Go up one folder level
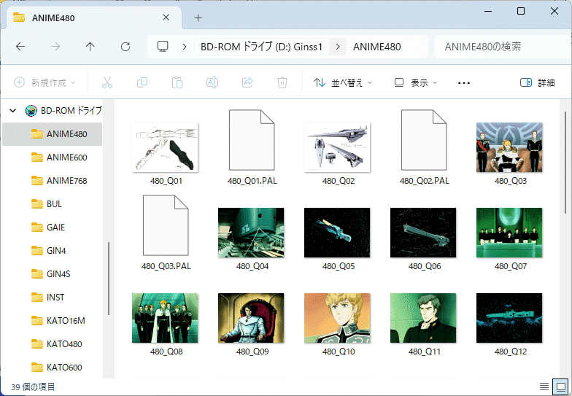The image size is (572, 396). coord(90,47)
